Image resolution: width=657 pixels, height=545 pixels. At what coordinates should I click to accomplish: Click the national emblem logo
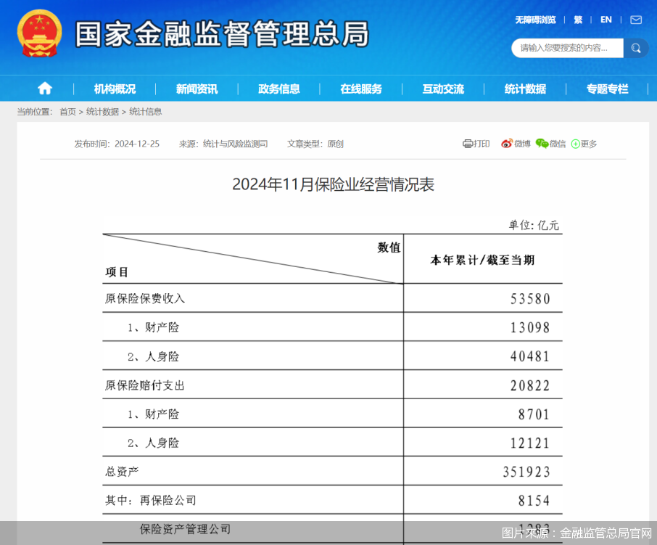(x=39, y=34)
